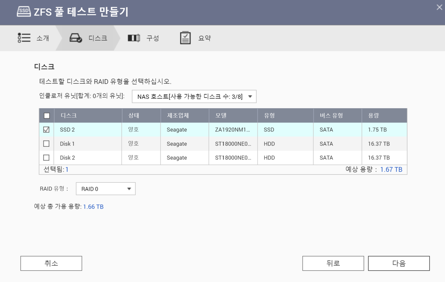
Task: Go to the 소개 step tab
Action: 42,38
